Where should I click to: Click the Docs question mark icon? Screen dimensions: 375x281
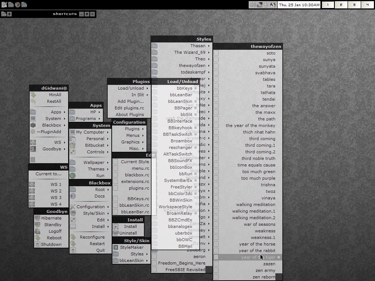tap(73, 196)
